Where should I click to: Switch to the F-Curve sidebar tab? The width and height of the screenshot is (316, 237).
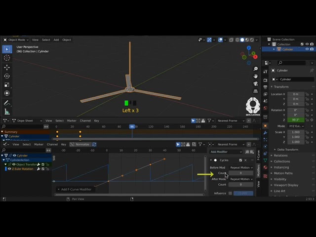point(258,155)
